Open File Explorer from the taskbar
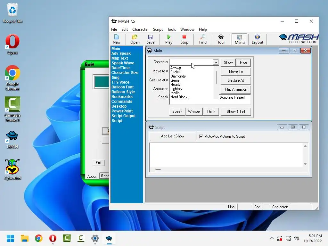The width and height of the screenshot is (328, 246). (24, 238)
